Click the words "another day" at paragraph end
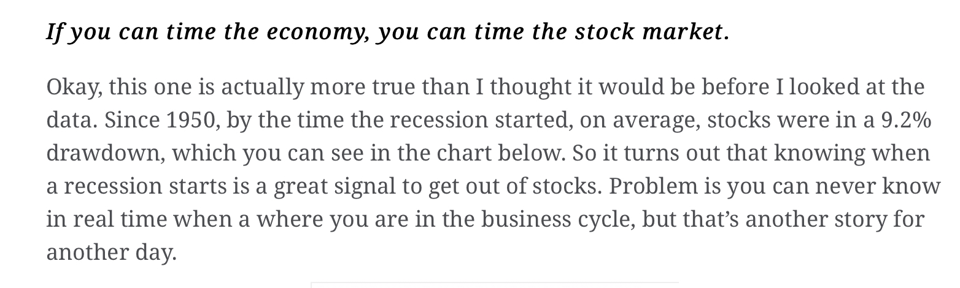 coord(111,252)
